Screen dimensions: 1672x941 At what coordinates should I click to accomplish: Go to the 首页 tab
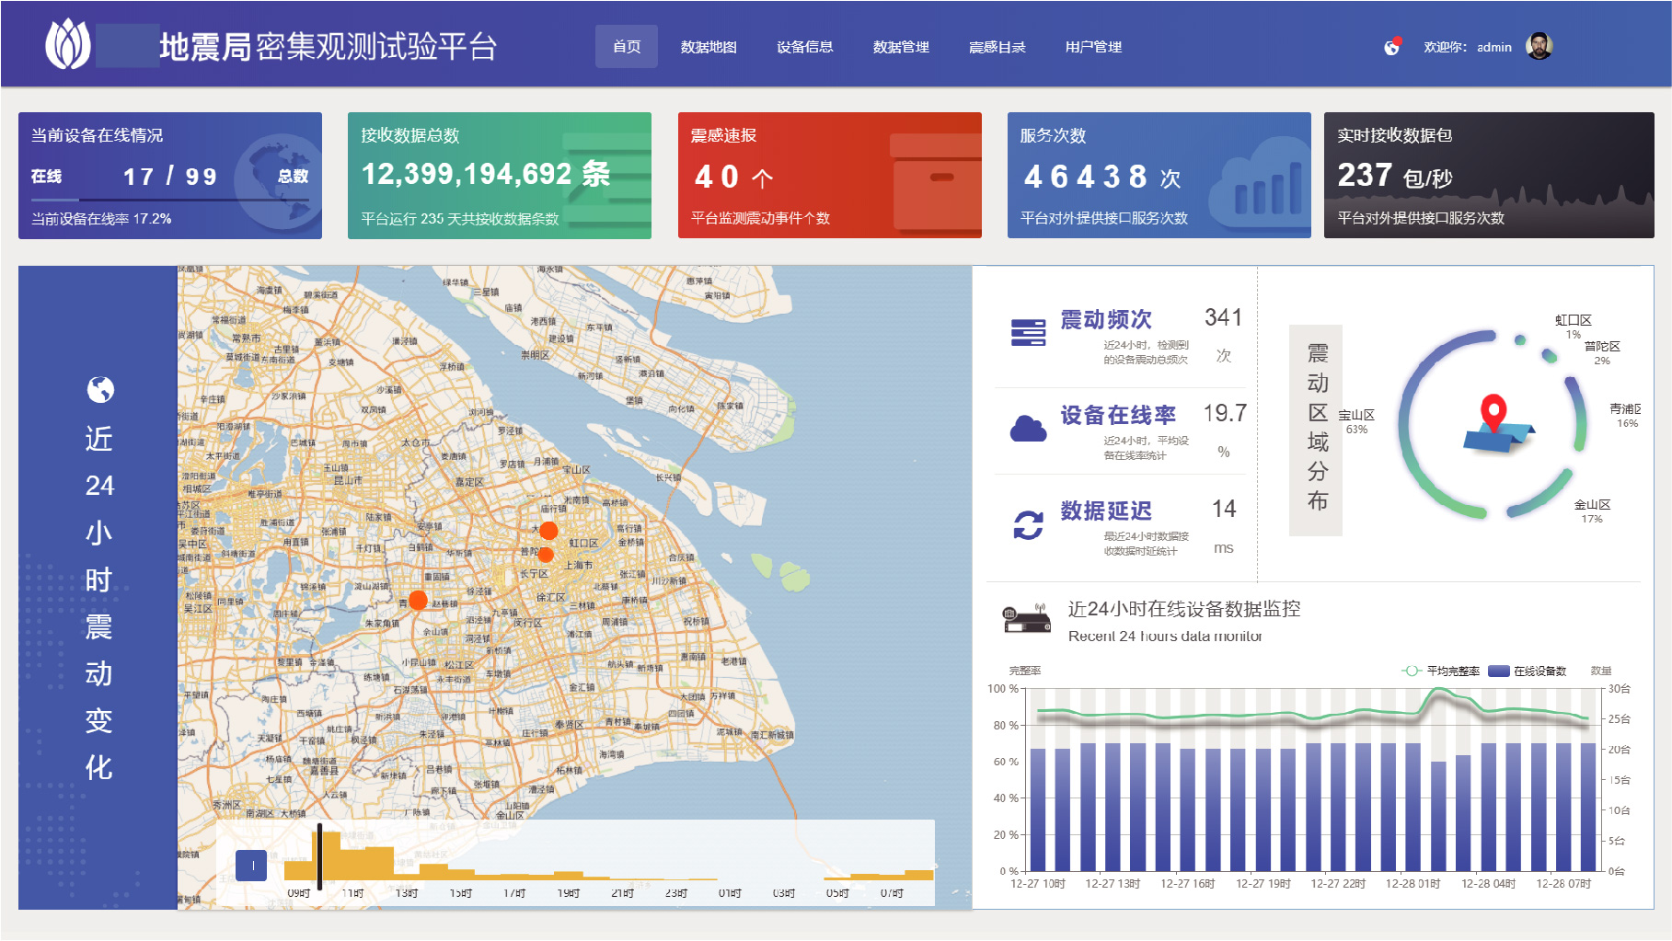pos(627,47)
